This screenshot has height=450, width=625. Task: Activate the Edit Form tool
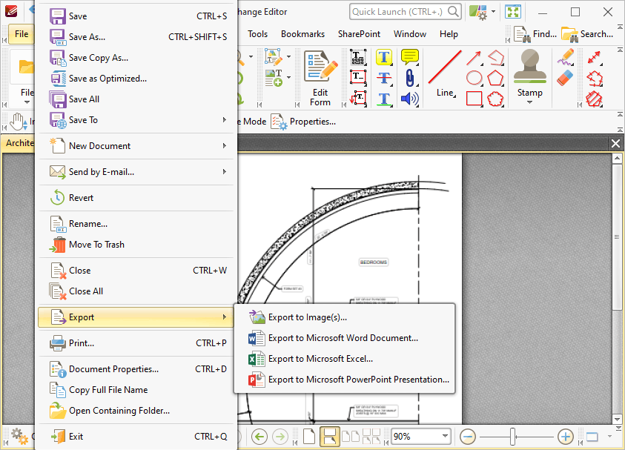point(320,74)
